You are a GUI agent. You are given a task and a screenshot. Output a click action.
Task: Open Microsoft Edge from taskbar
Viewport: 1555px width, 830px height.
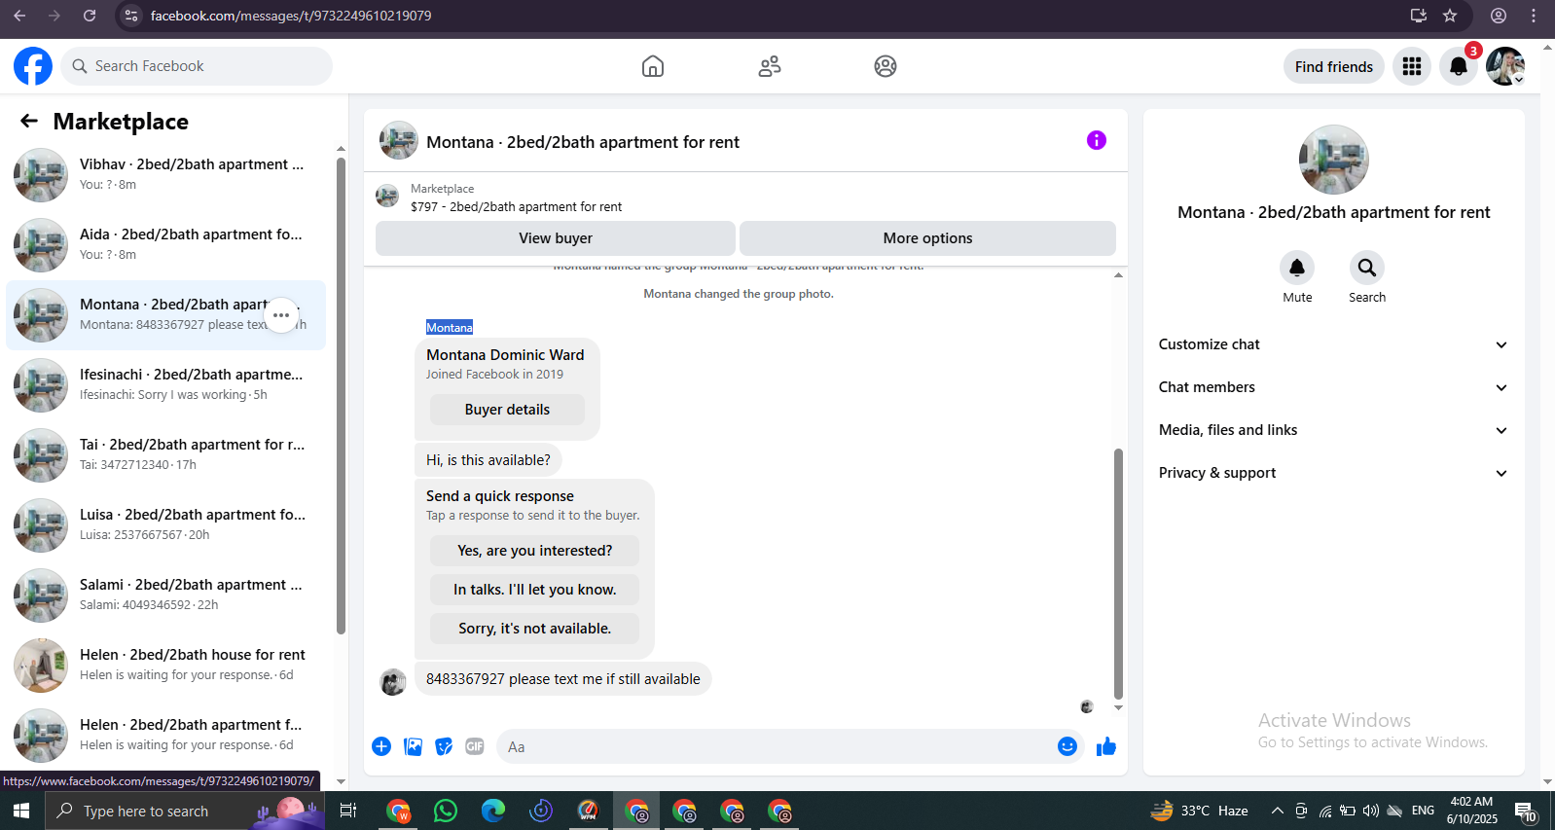(x=493, y=811)
